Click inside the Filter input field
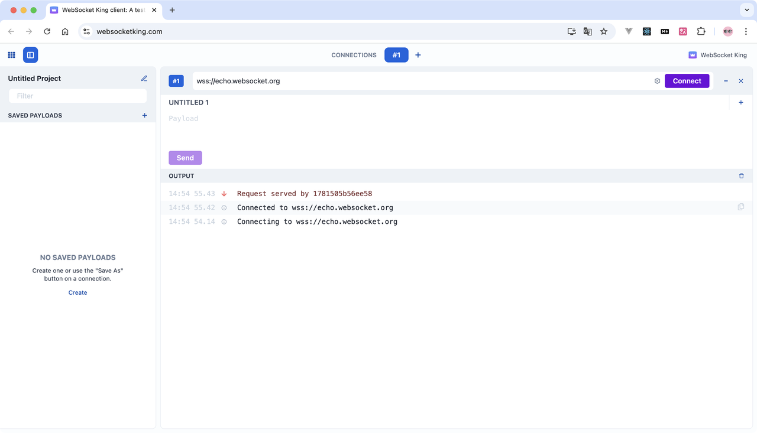This screenshot has width=757, height=433. point(77,96)
